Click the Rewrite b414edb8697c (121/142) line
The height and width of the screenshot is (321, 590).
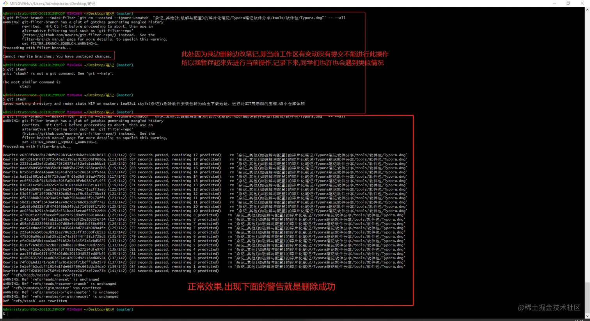pyautogui.click(x=205, y=189)
